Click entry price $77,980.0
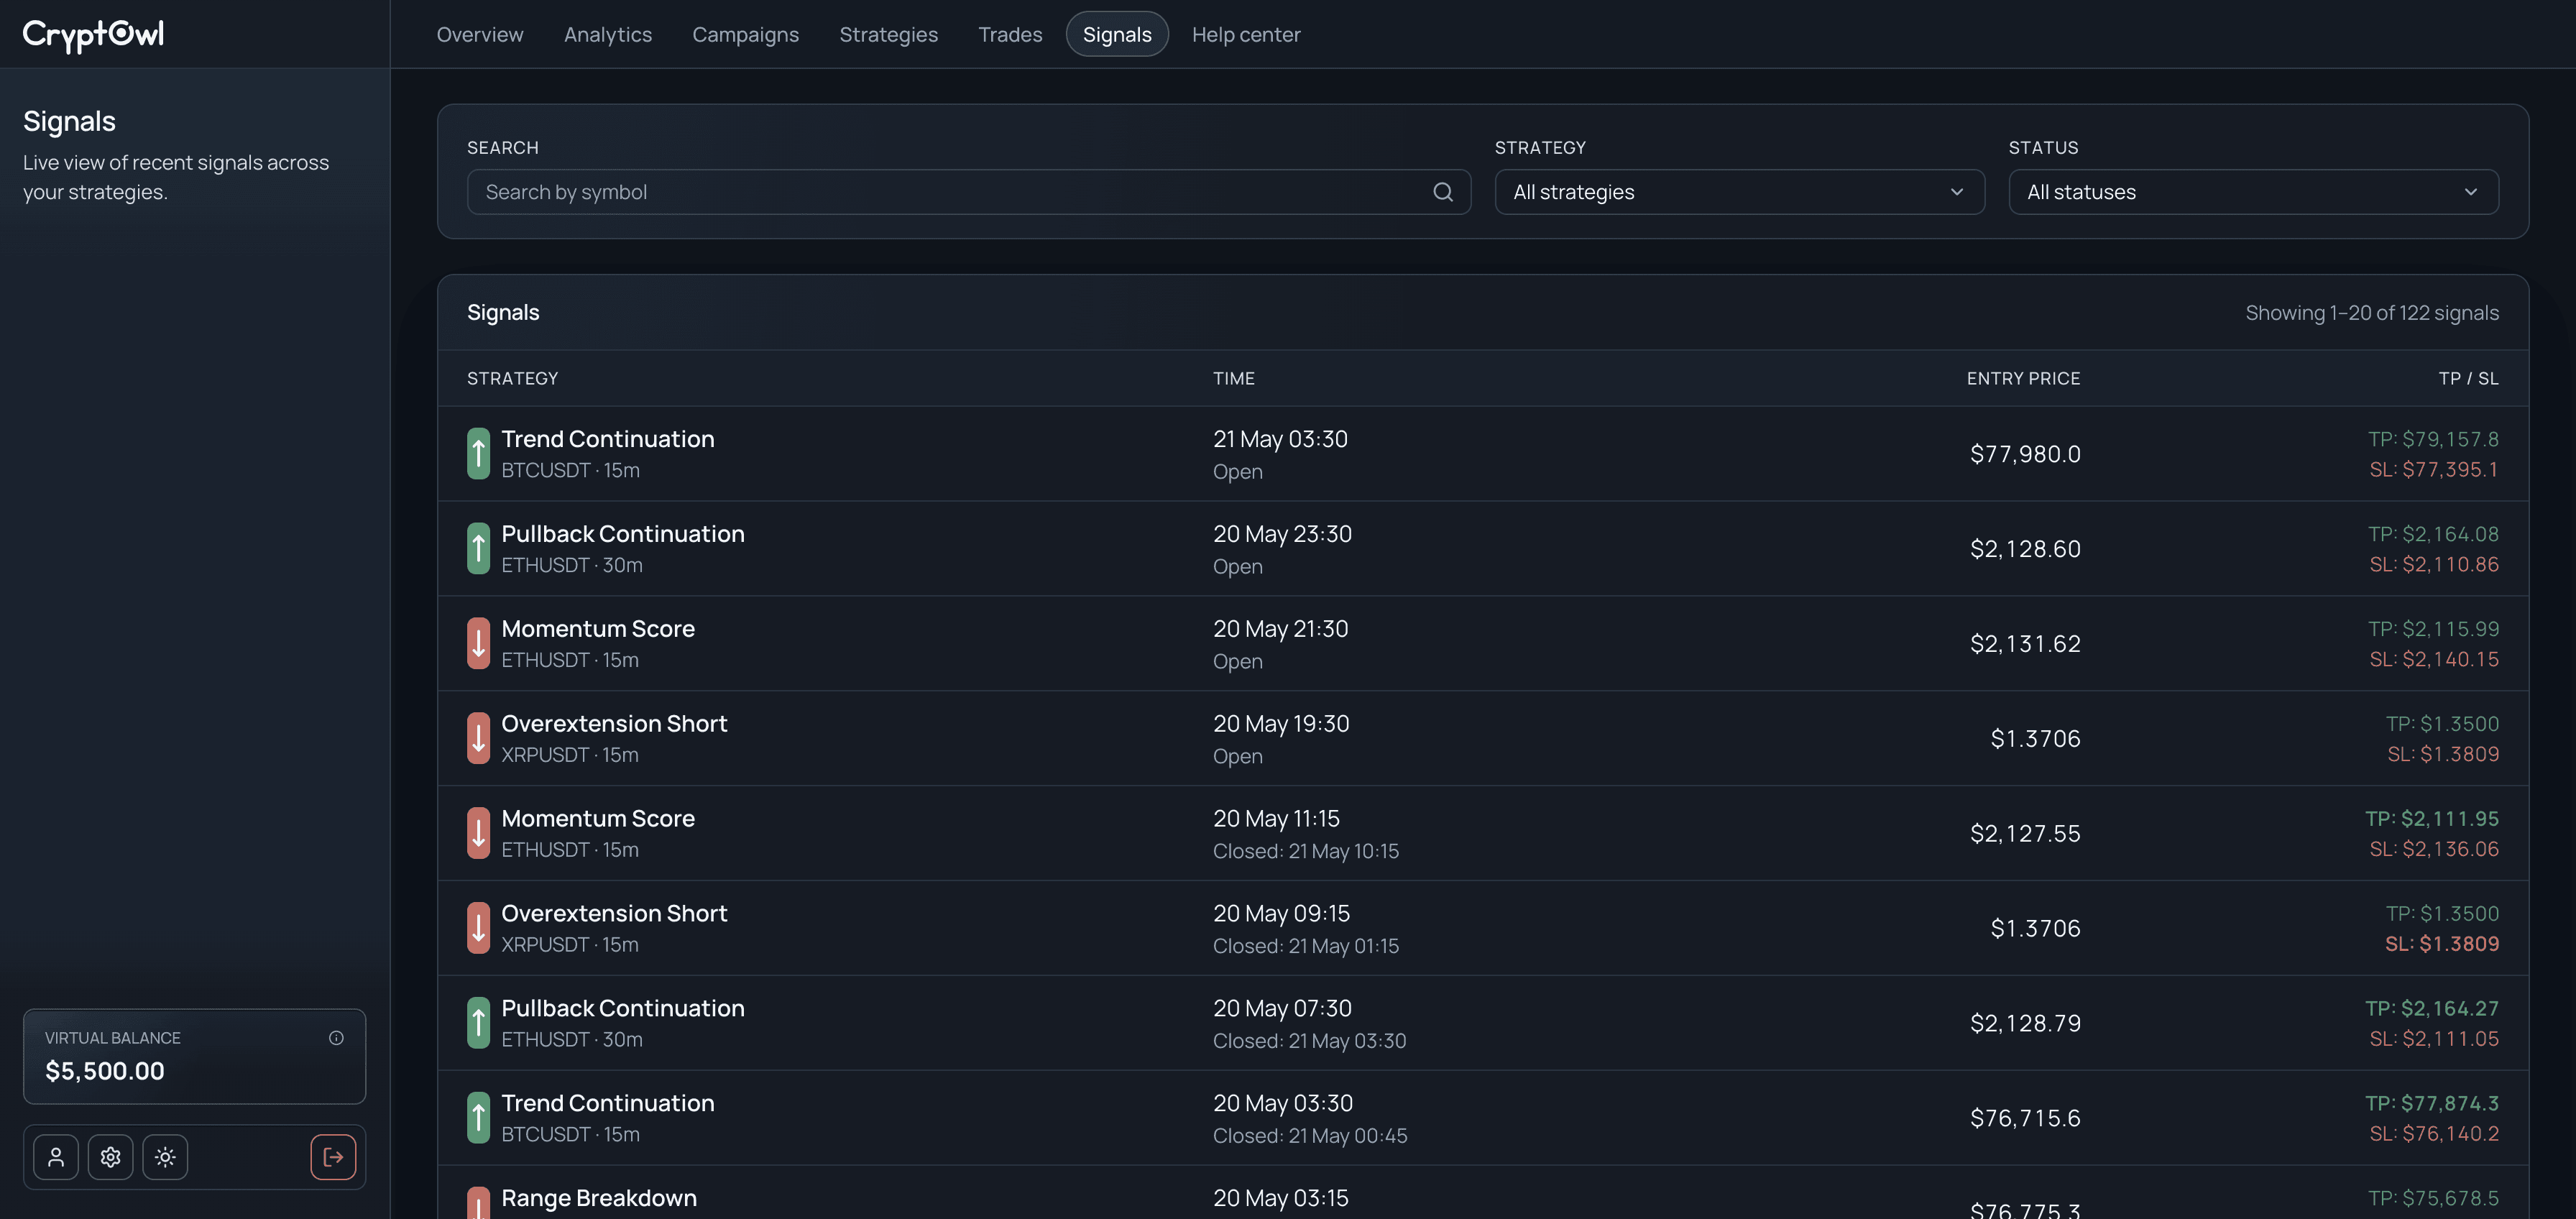The width and height of the screenshot is (2576, 1219). (x=2025, y=454)
